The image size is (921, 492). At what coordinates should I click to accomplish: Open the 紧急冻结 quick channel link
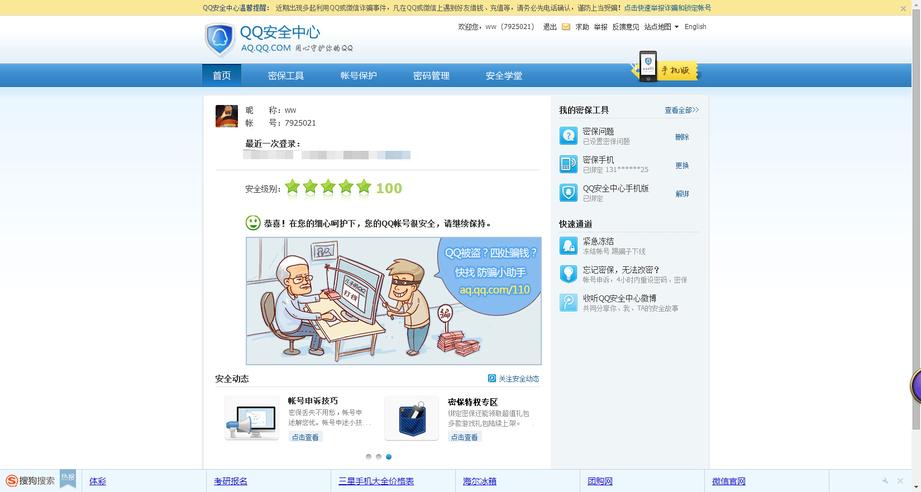click(598, 241)
